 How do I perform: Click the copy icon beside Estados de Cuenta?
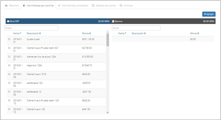93,5
